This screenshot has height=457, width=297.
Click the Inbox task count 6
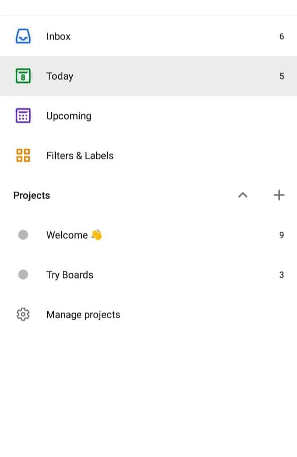tap(282, 36)
